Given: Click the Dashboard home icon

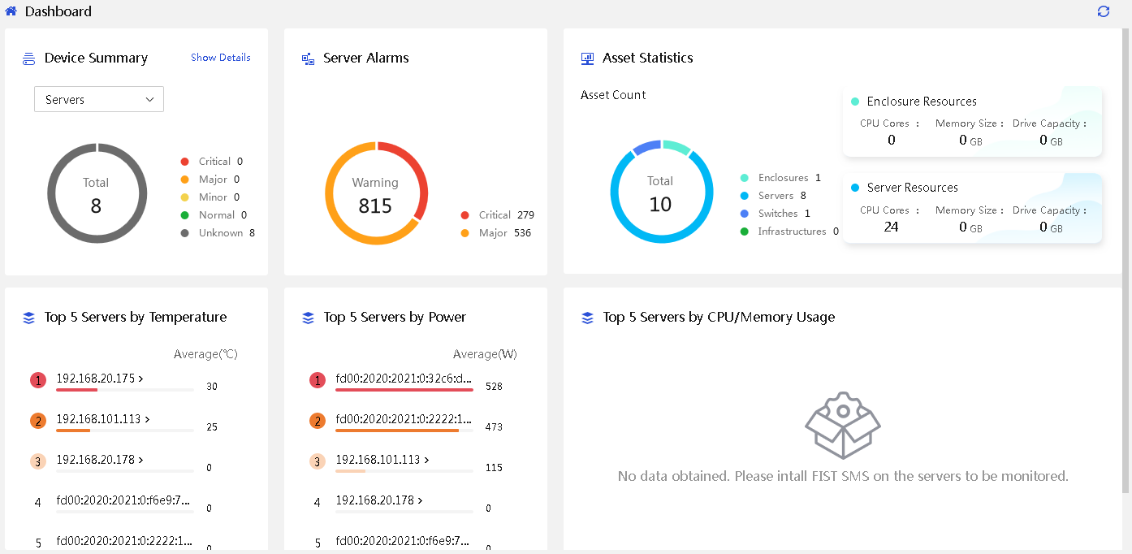Looking at the screenshot, I should [x=11, y=11].
